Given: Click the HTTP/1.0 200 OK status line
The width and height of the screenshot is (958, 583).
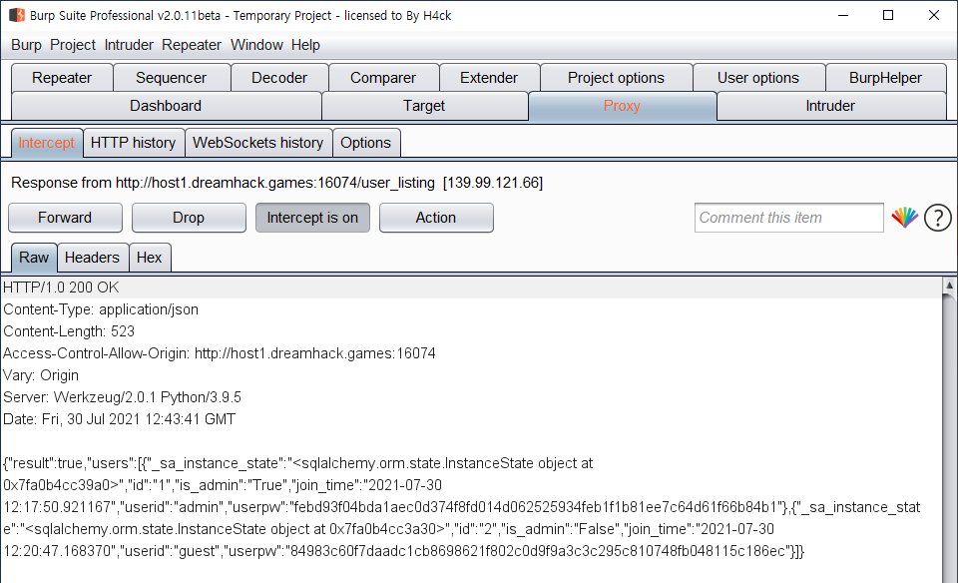Looking at the screenshot, I should tap(61, 288).
